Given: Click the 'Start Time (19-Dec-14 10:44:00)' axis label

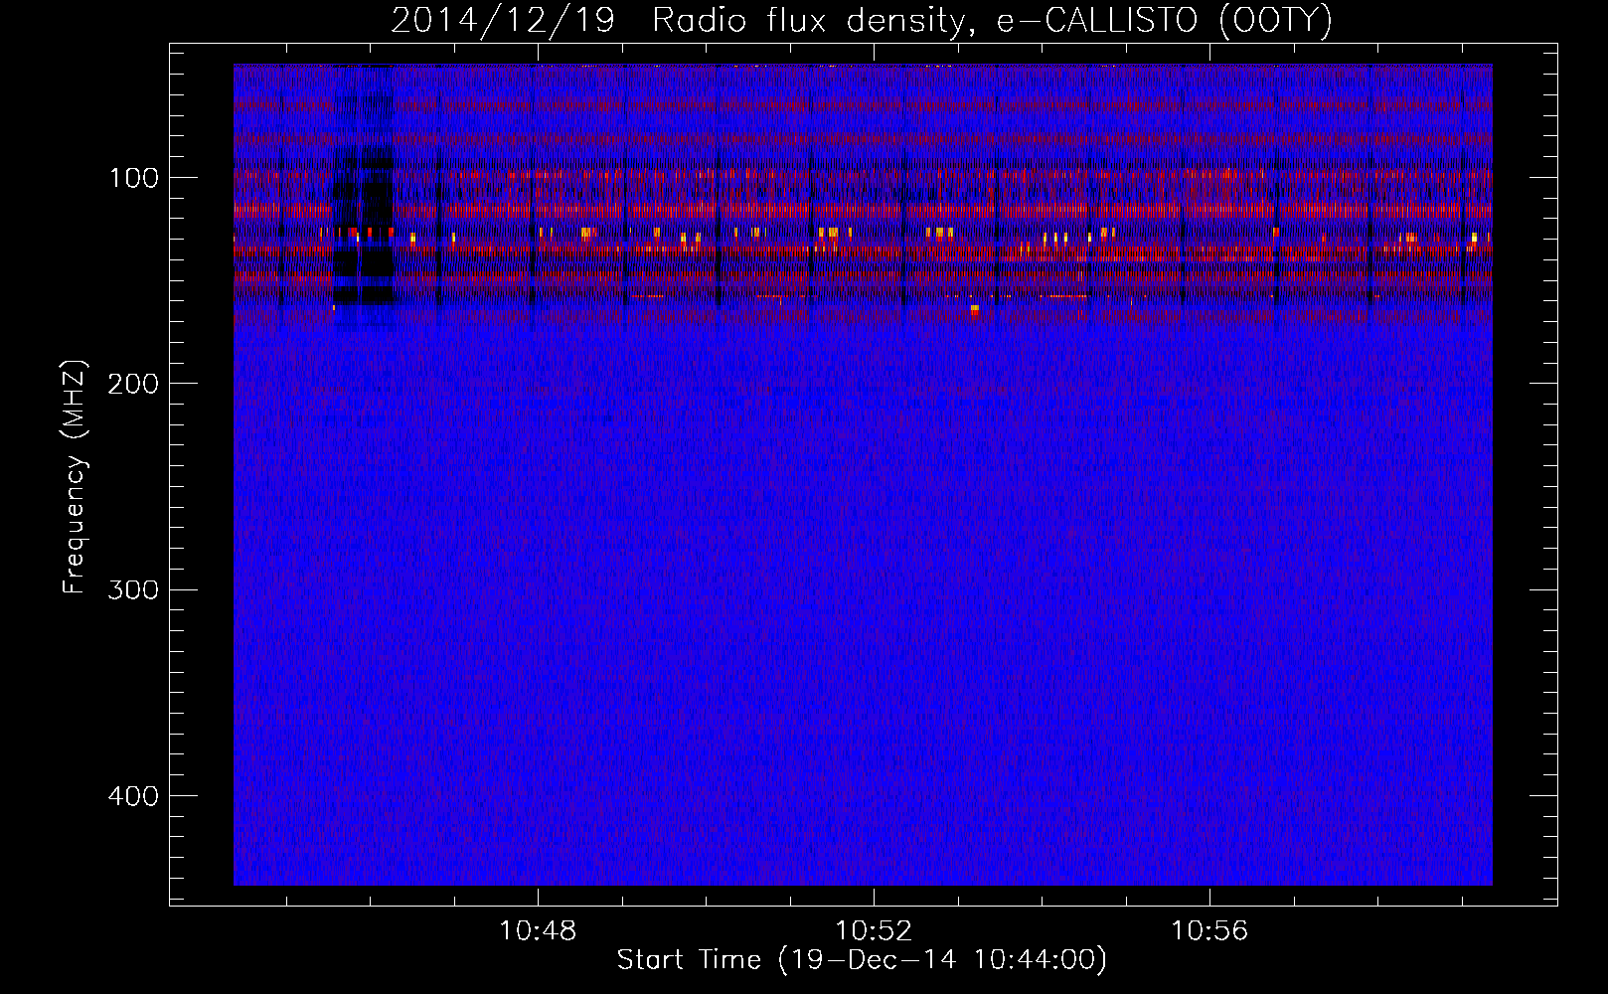Looking at the screenshot, I should coord(862,960).
